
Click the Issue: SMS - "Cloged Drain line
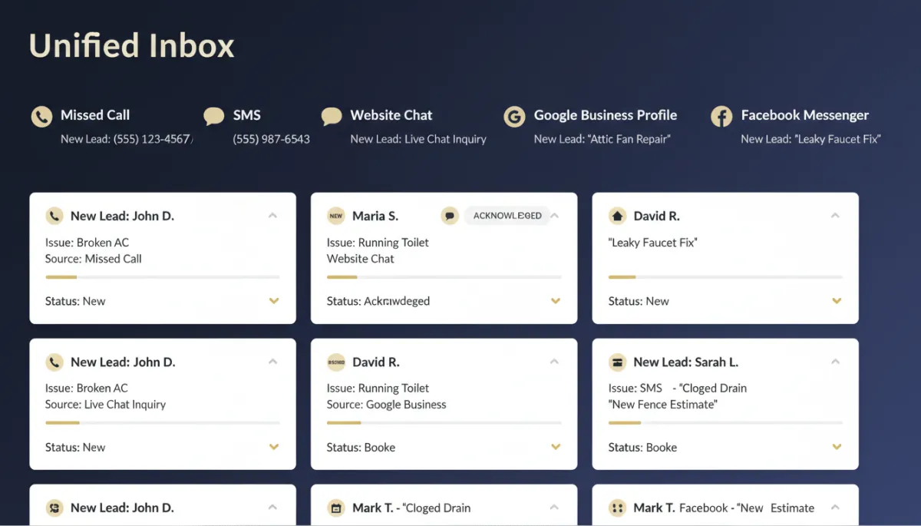(678, 389)
